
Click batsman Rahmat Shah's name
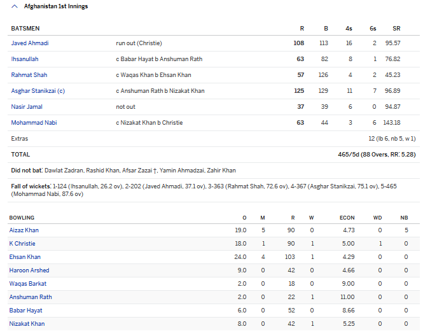[29, 75]
